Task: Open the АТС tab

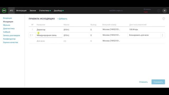Action: coord(11,11)
